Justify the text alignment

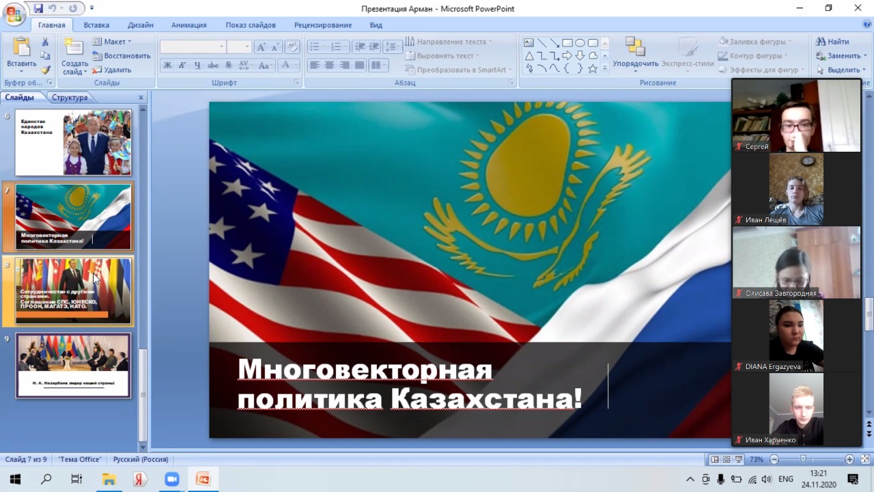click(x=359, y=66)
